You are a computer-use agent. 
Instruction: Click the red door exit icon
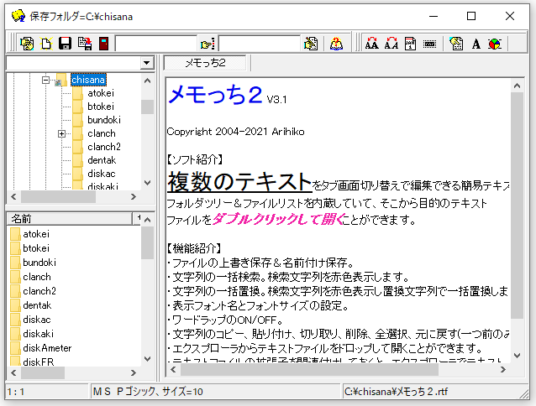coord(102,43)
